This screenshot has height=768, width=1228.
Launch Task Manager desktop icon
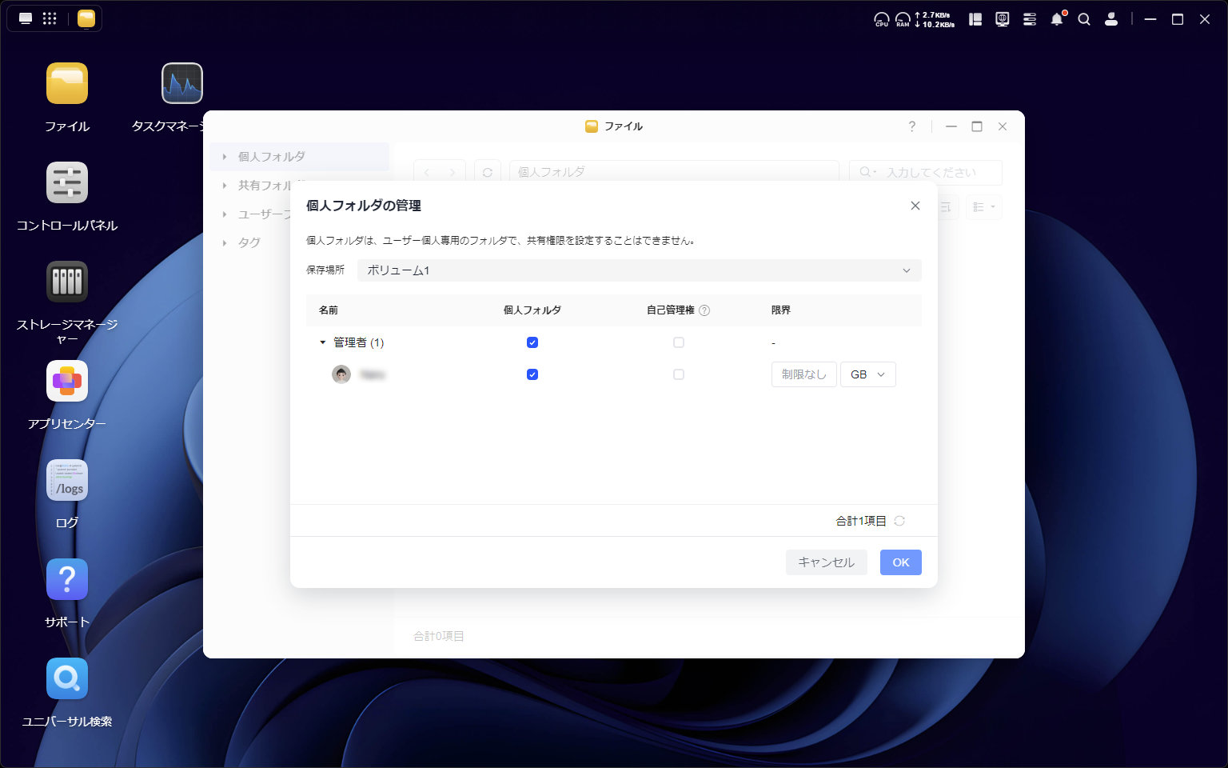pyautogui.click(x=182, y=84)
